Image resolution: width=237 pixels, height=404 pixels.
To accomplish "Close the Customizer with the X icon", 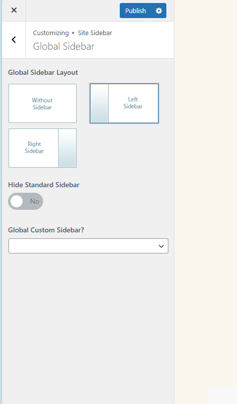I will 14,11.
